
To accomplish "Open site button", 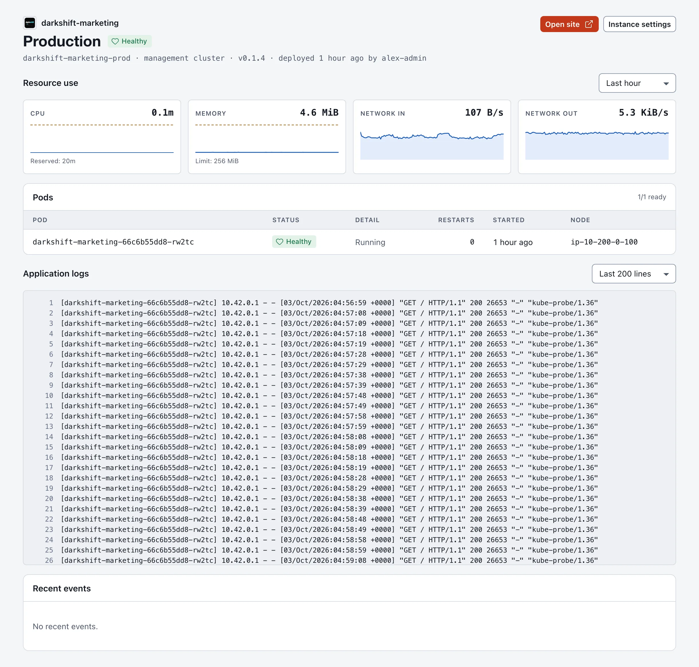I will [x=569, y=24].
